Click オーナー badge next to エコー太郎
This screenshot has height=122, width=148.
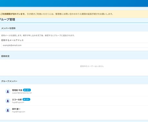tap(26, 100)
